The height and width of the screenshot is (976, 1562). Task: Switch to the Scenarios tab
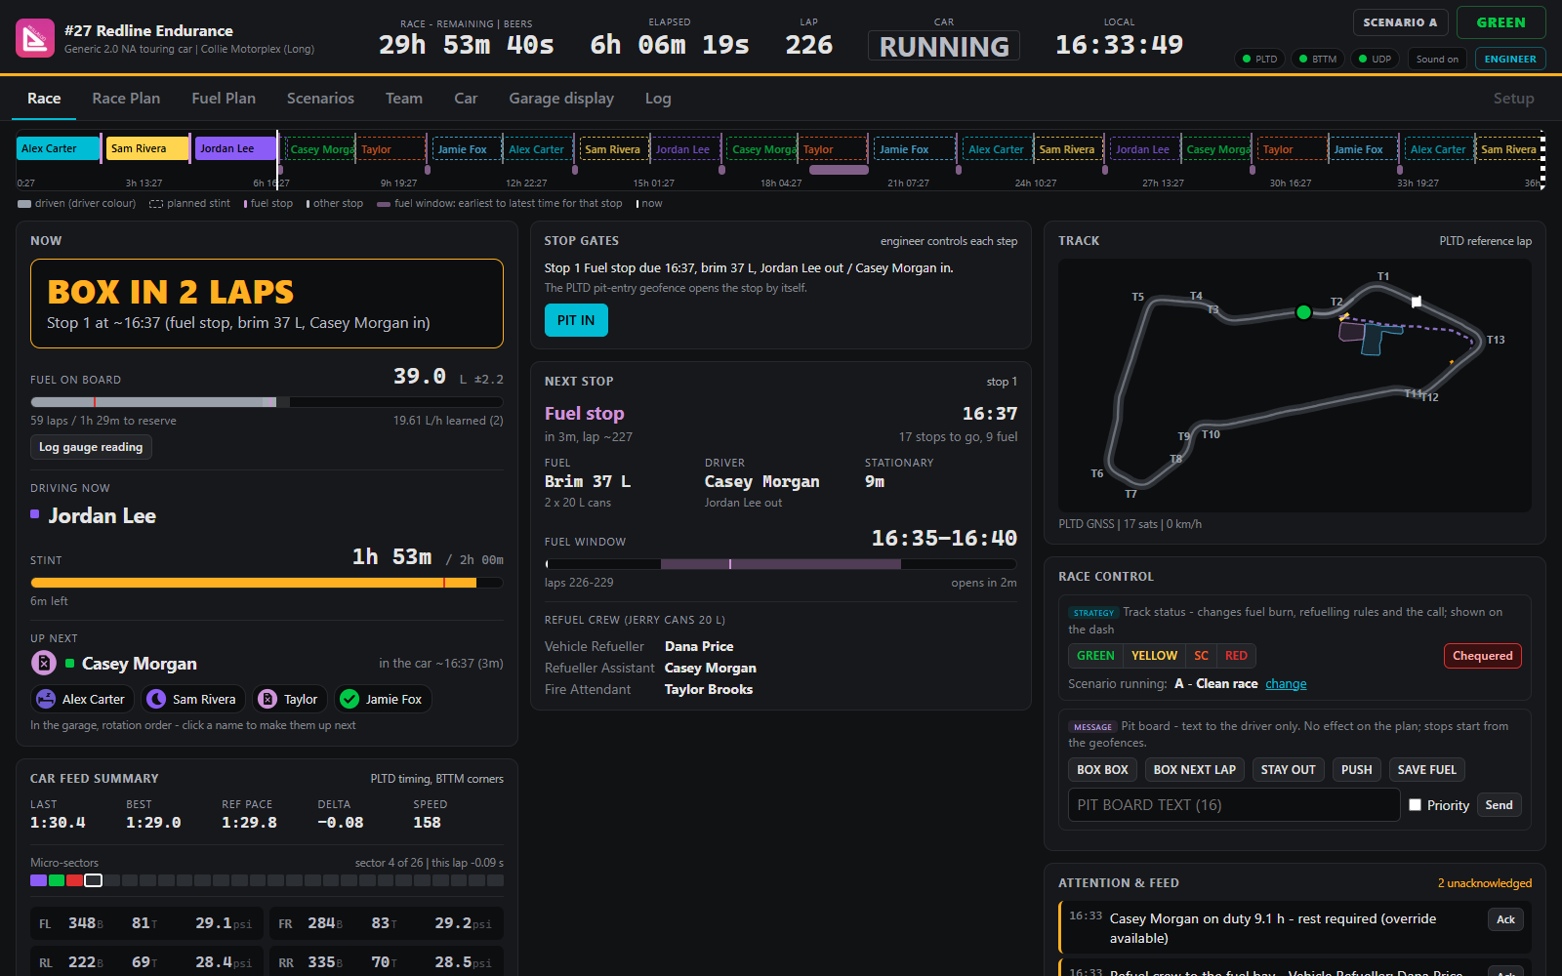[320, 99]
